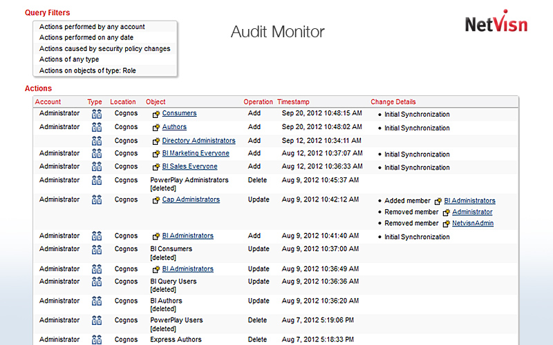553x345 pixels.
Task: Click the type icon in PowerPlay Administrators row
Action: tap(97, 181)
